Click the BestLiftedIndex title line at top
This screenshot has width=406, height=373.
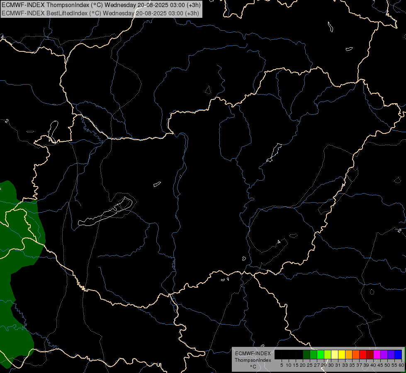pyautogui.click(x=100, y=13)
